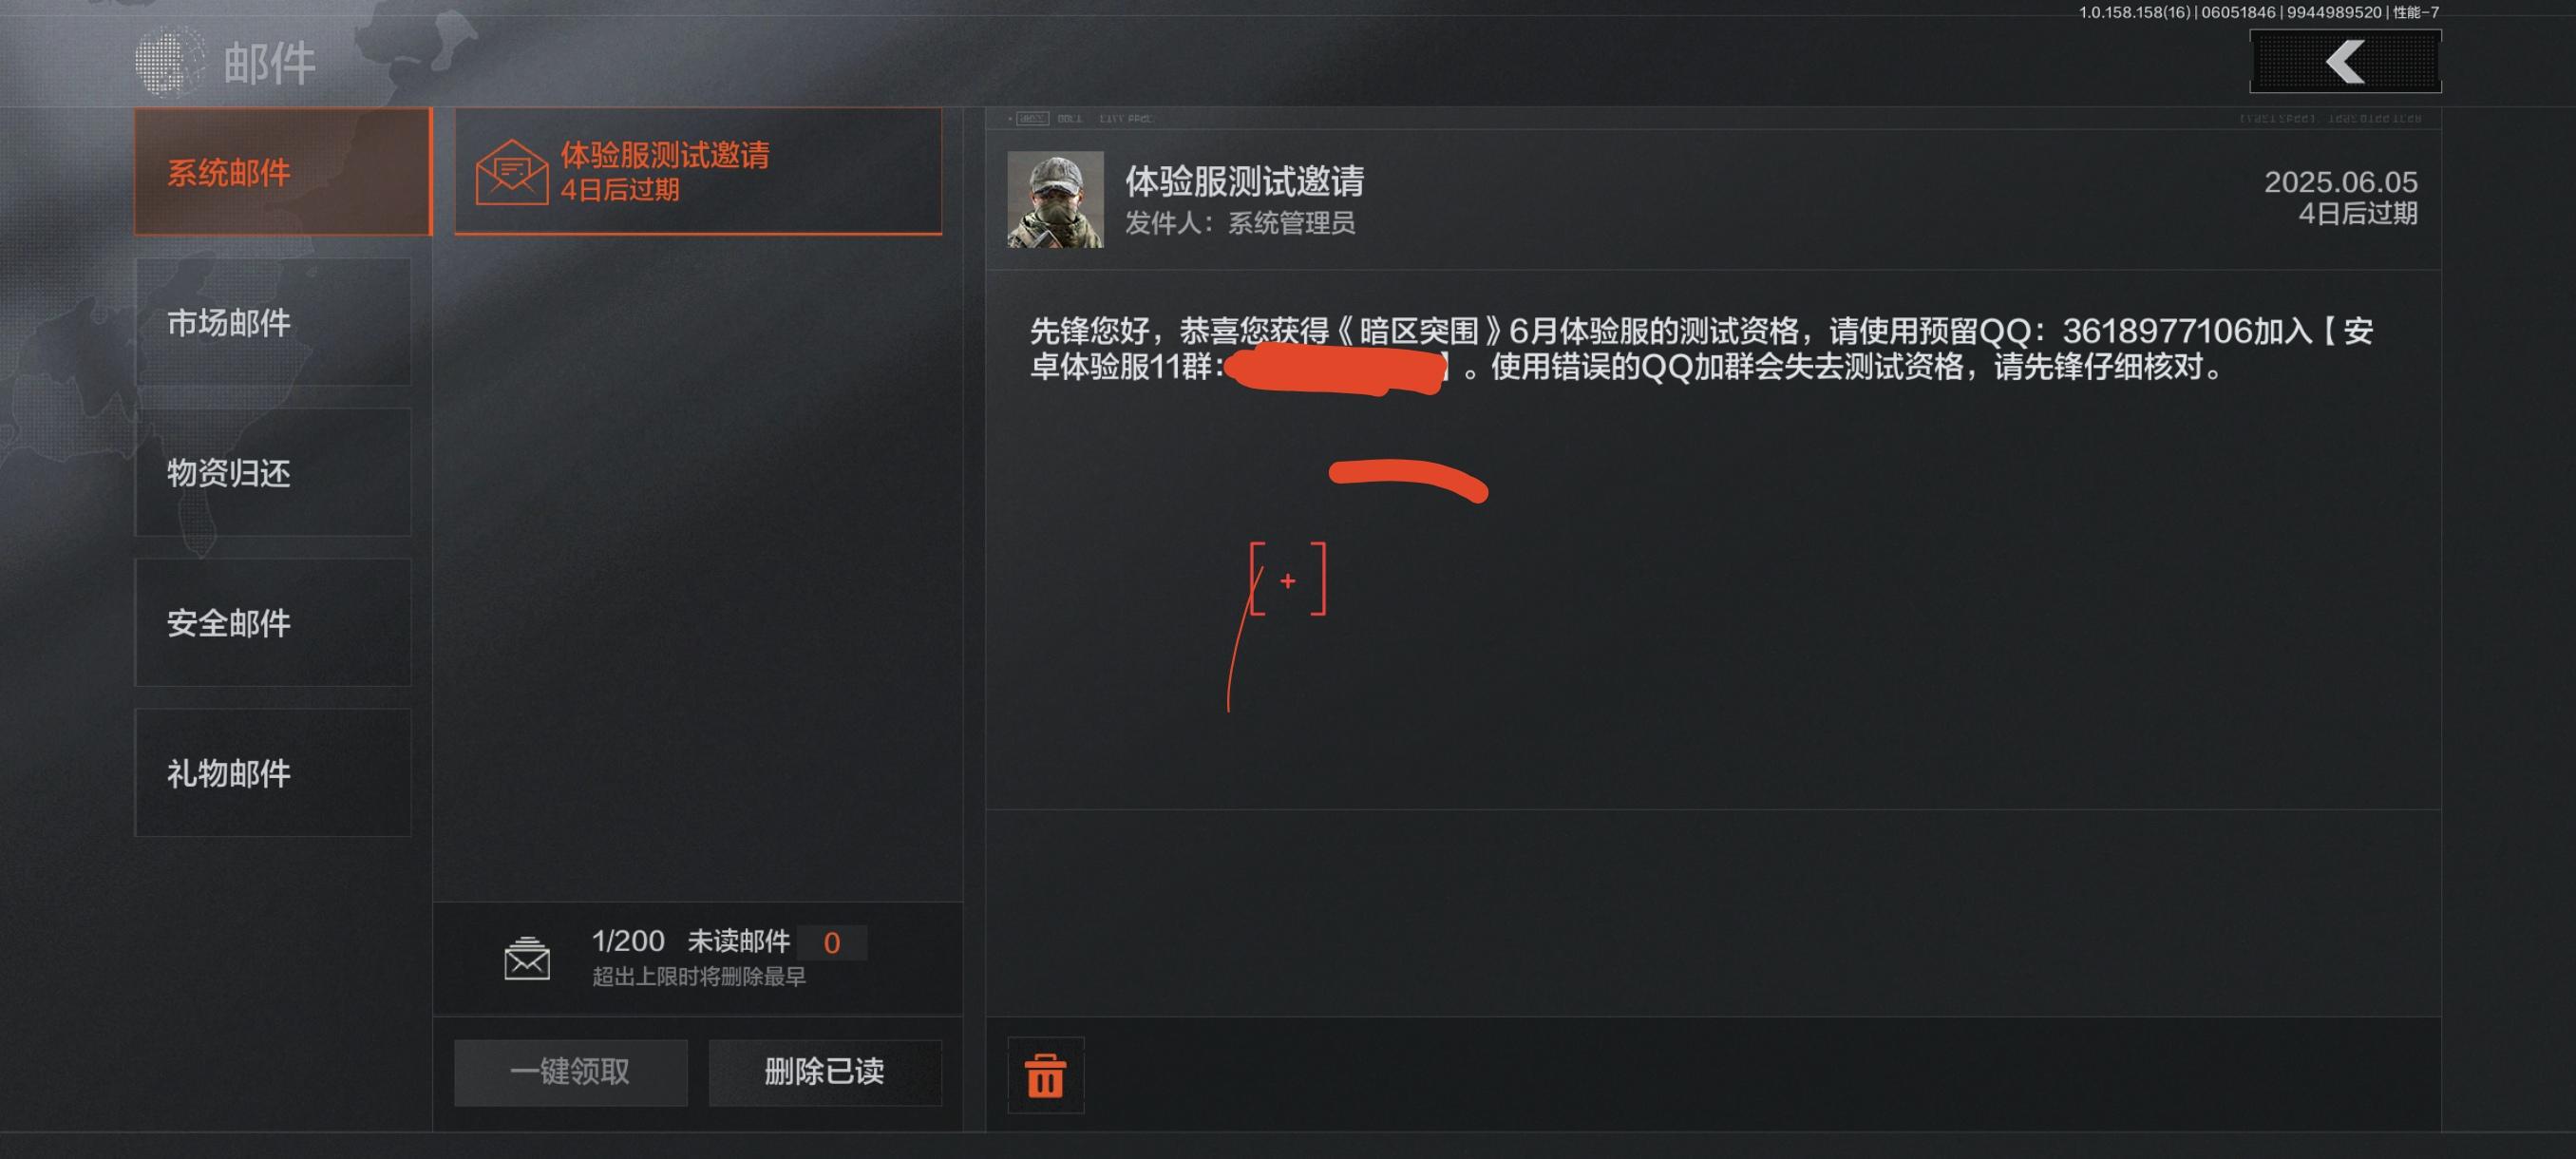Click the globe icon beside 邮件 title
The image size is (2576, 1159).
click(171, 62)
